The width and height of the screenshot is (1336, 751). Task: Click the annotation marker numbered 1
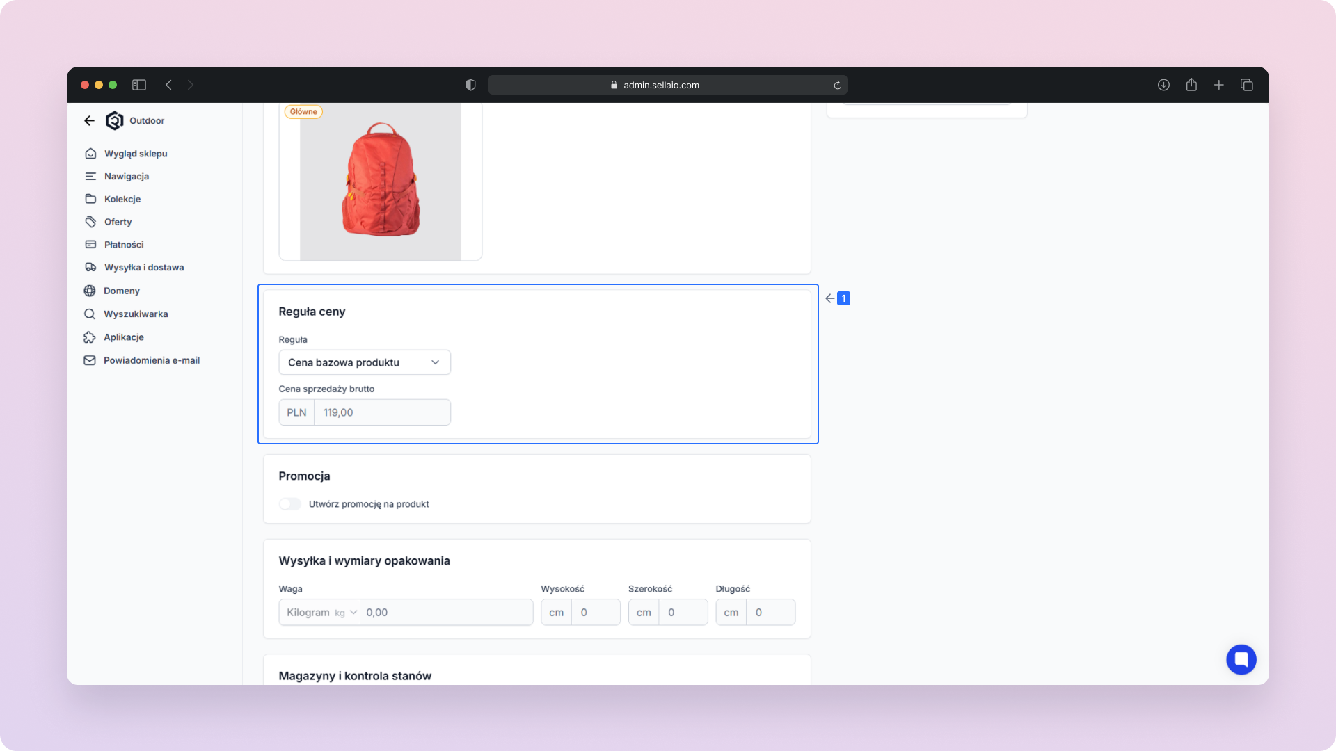[843, 298]
